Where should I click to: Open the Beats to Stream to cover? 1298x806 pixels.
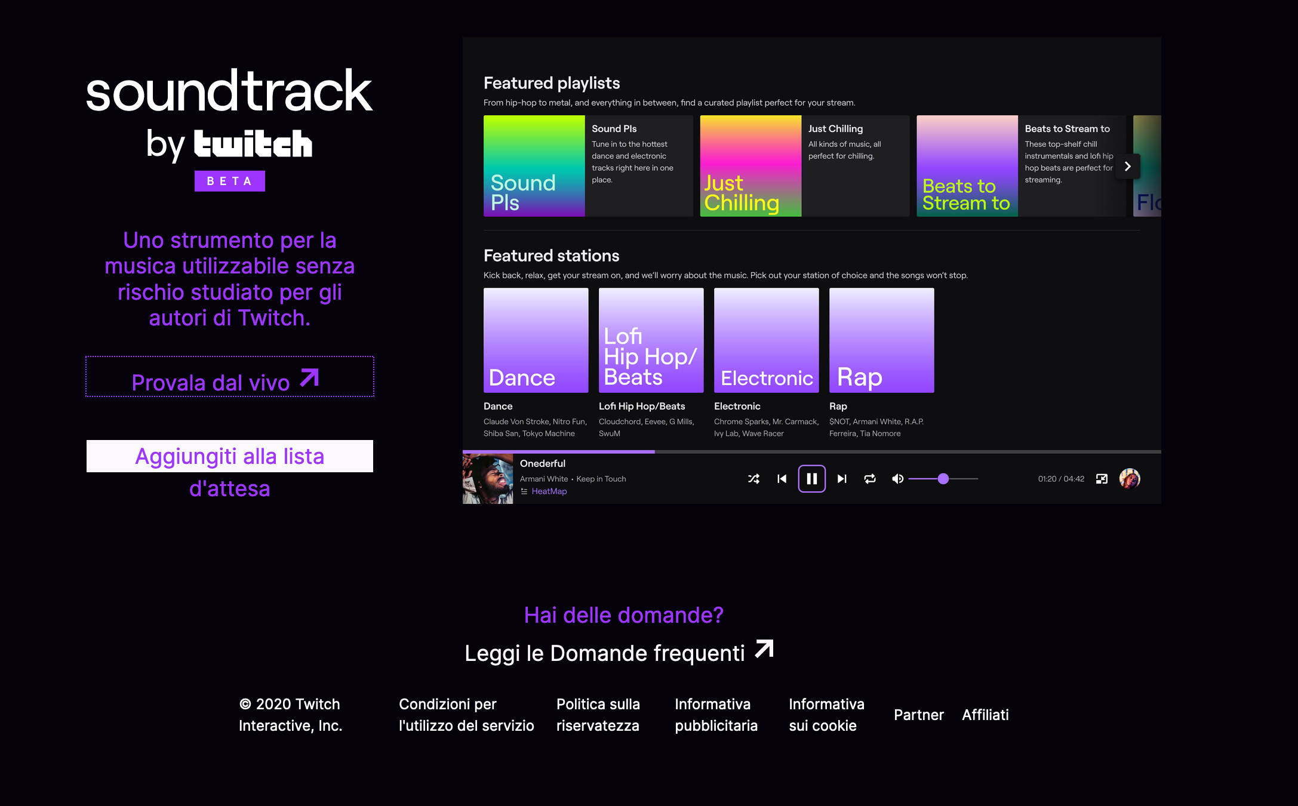(x=967, y=166)
